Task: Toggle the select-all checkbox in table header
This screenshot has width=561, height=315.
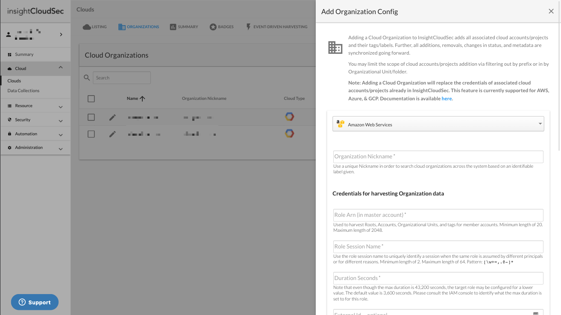Action: pos(91,99)
